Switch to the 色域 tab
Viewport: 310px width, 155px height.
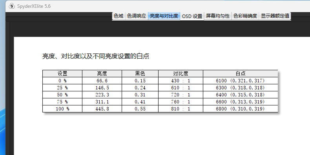coord(119,16)
